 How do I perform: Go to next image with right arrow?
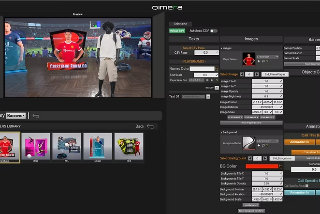(x=257, y=75)
